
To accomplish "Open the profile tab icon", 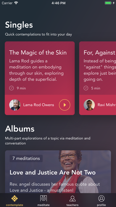I will 101,198.
